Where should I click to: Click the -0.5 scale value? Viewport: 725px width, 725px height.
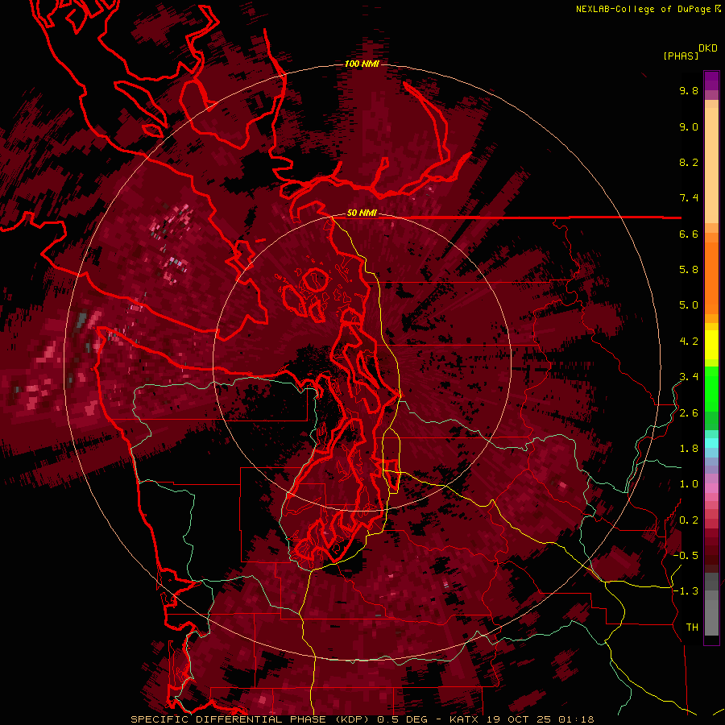[x=686, y=556]
